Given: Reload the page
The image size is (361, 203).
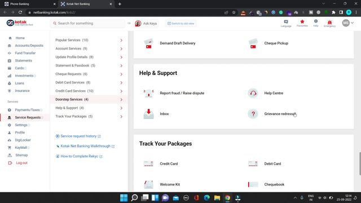Looking at the screenshot, I should pos(20,12).
